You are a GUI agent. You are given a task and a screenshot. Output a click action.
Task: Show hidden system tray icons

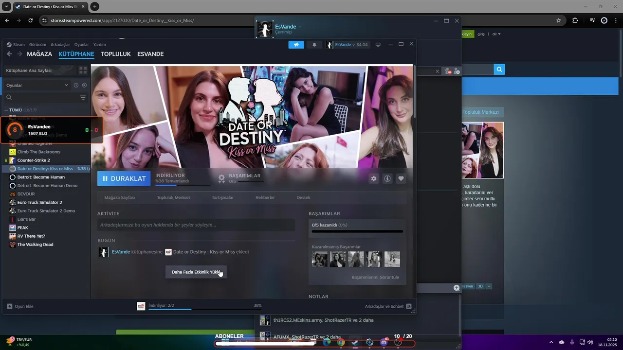click(551, 342)
